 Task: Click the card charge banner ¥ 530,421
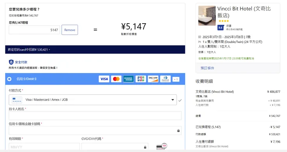coord(95,50)
